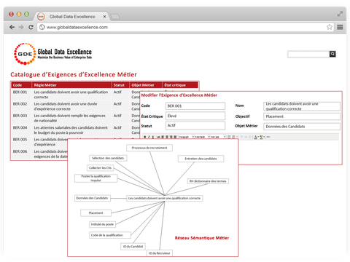
Task: Click the Objet Métier field Données des Candidats
Action: tap(302, 127)
